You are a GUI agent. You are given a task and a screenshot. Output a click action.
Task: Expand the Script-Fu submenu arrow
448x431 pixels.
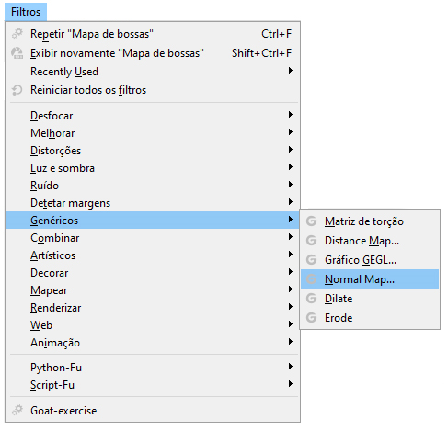pyautogui.click(x=290, y=384)
